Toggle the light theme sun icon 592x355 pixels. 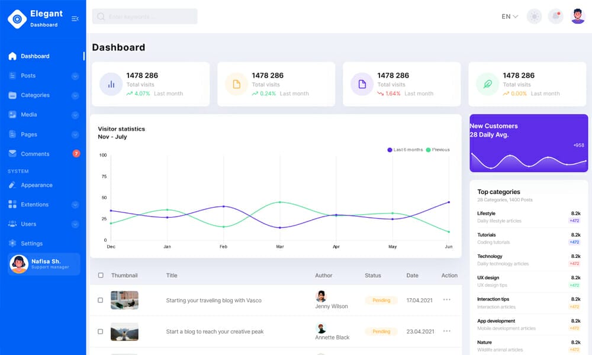coord(534,16)
